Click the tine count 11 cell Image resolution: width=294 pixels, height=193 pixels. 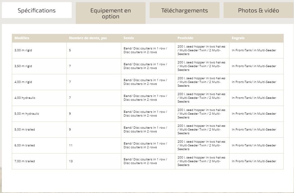coord(71,145)
